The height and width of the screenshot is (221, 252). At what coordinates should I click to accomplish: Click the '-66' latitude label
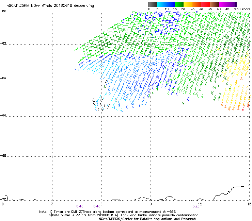3,115
